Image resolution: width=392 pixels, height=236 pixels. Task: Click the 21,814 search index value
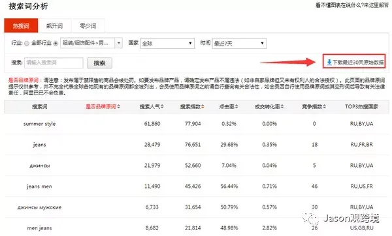click(x=193, y=228)
